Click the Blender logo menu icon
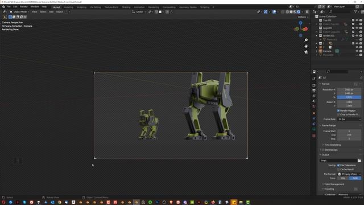Viewport: 364px width, 205px height. click(3, 7)
